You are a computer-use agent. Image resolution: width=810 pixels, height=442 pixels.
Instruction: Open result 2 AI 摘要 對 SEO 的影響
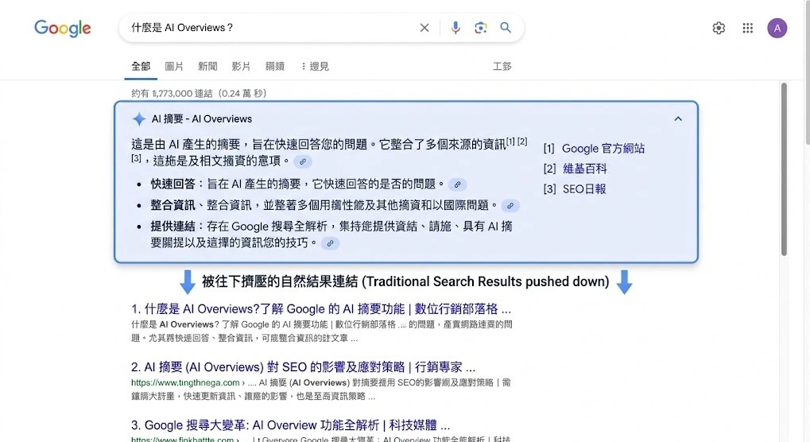point(303,367)
